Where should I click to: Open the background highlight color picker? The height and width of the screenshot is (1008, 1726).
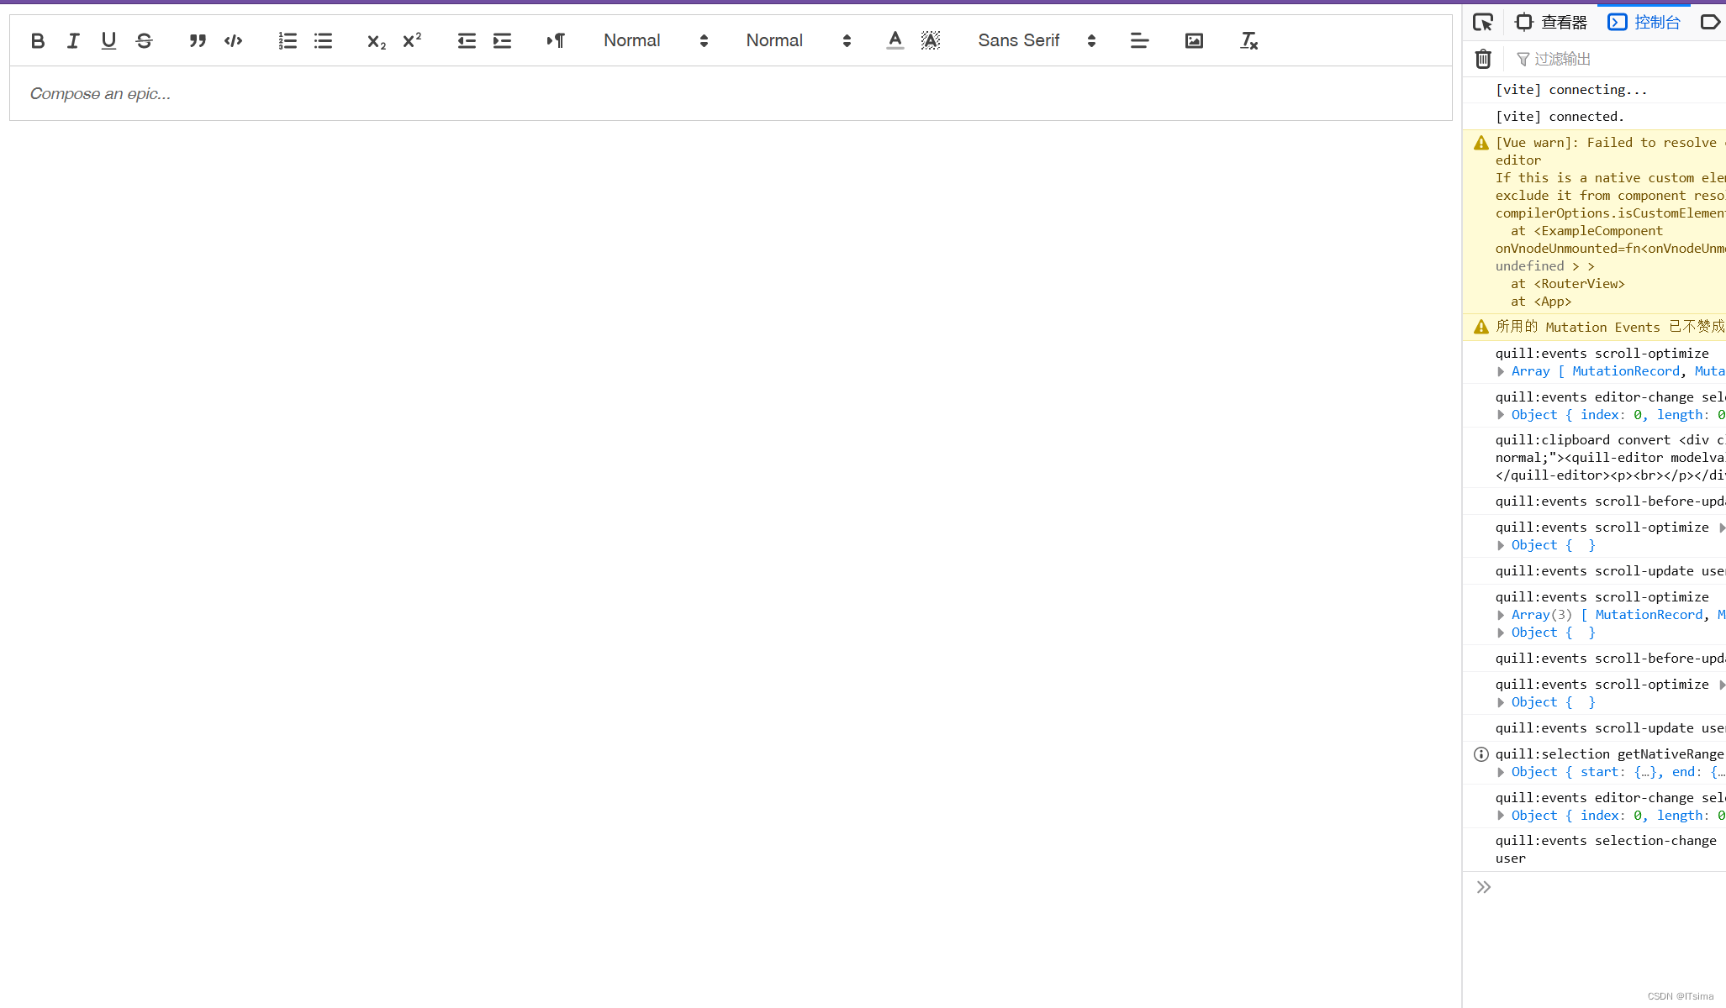click(x=931, y=40)
